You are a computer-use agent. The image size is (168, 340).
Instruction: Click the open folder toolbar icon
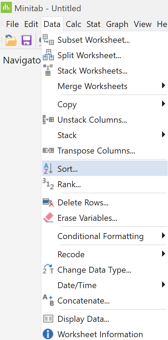[11, 40]
